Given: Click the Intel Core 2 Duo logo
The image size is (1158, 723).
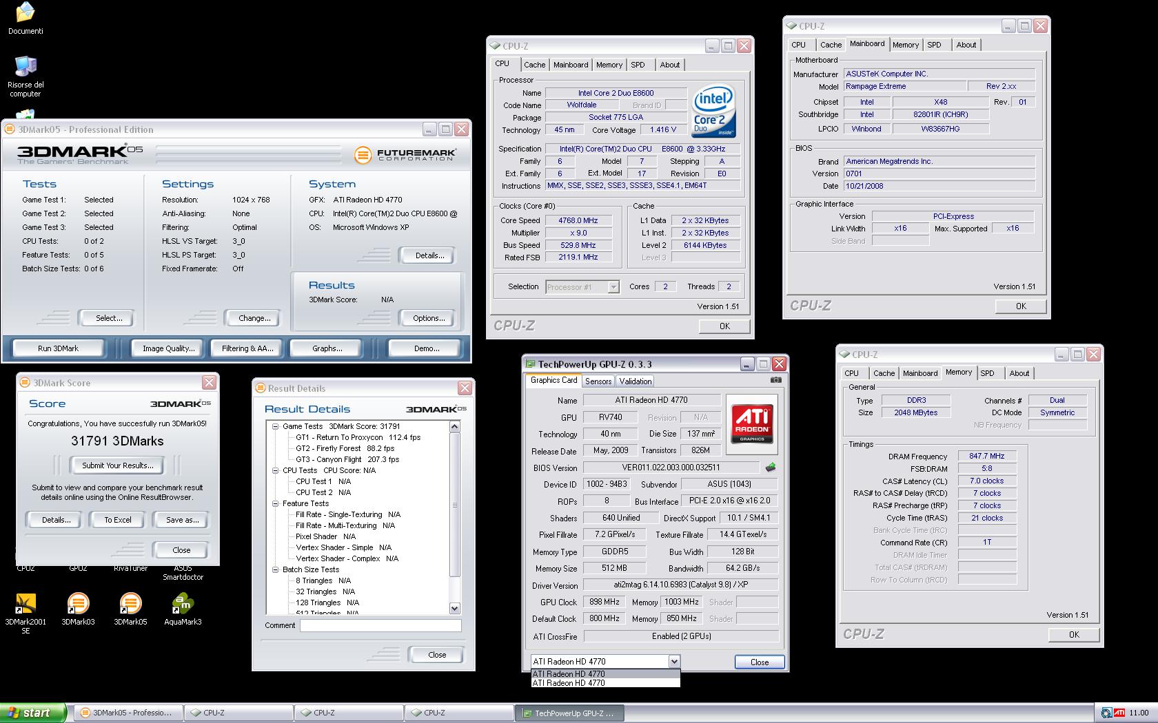Looking at the screenshot, I should [713, 110].
